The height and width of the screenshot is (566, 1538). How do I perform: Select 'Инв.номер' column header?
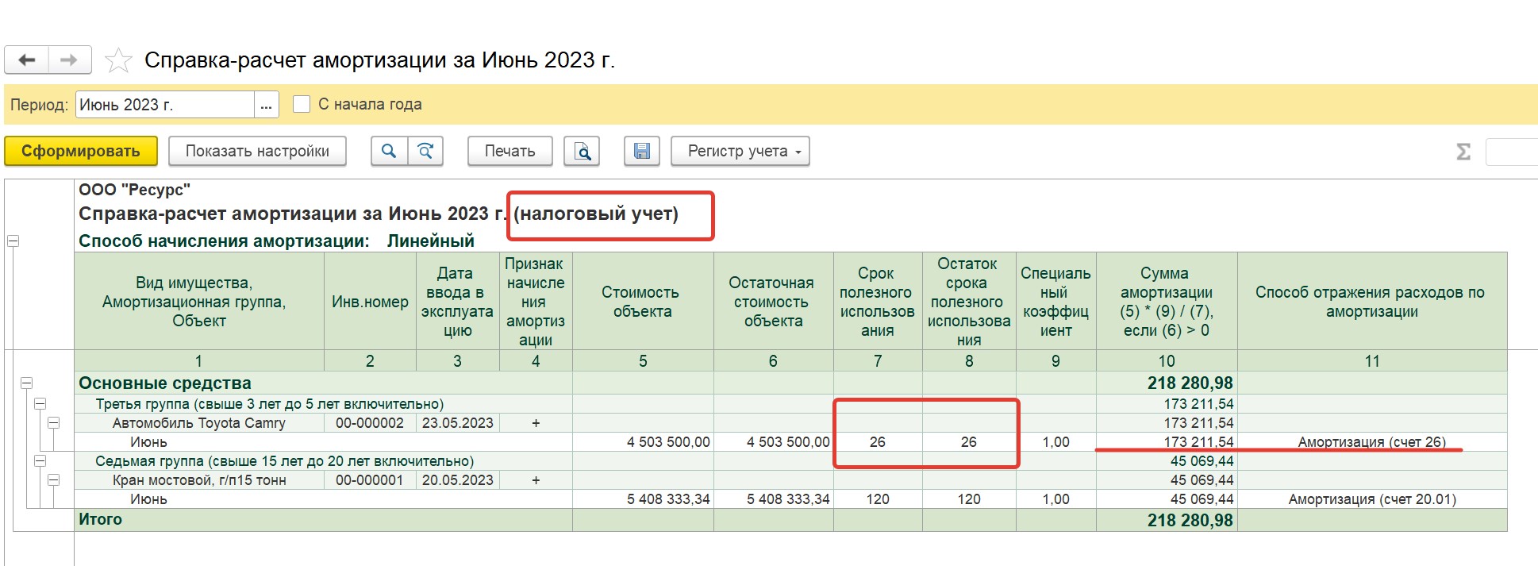tap(370, 302)
